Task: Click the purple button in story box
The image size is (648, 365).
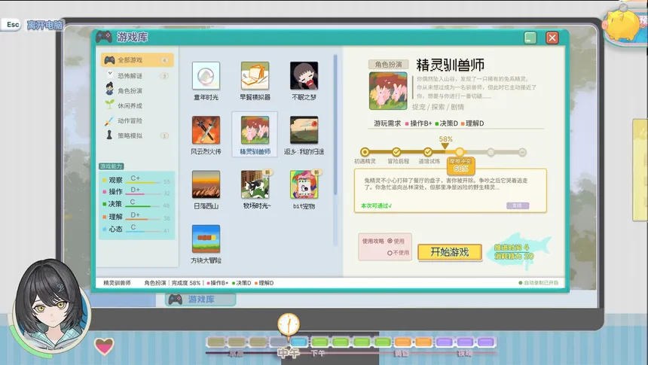Action: (x=518, y=205)
